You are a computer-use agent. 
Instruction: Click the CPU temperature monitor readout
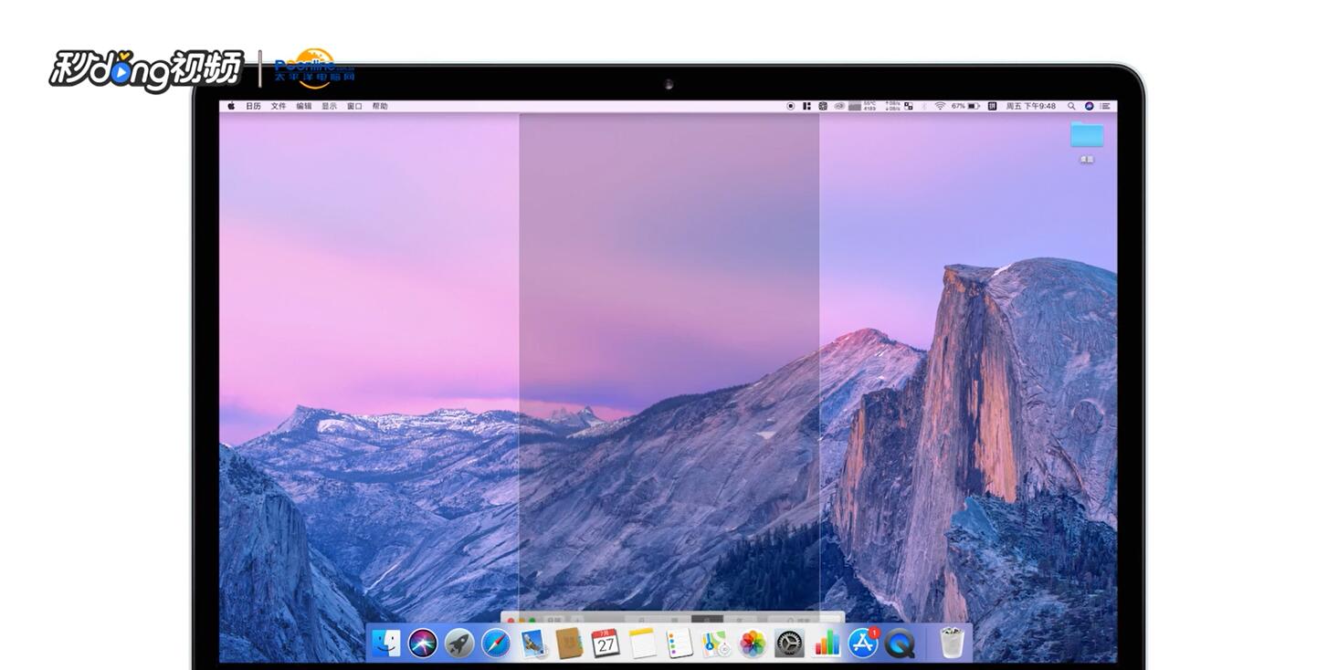(x=869, y=106)
